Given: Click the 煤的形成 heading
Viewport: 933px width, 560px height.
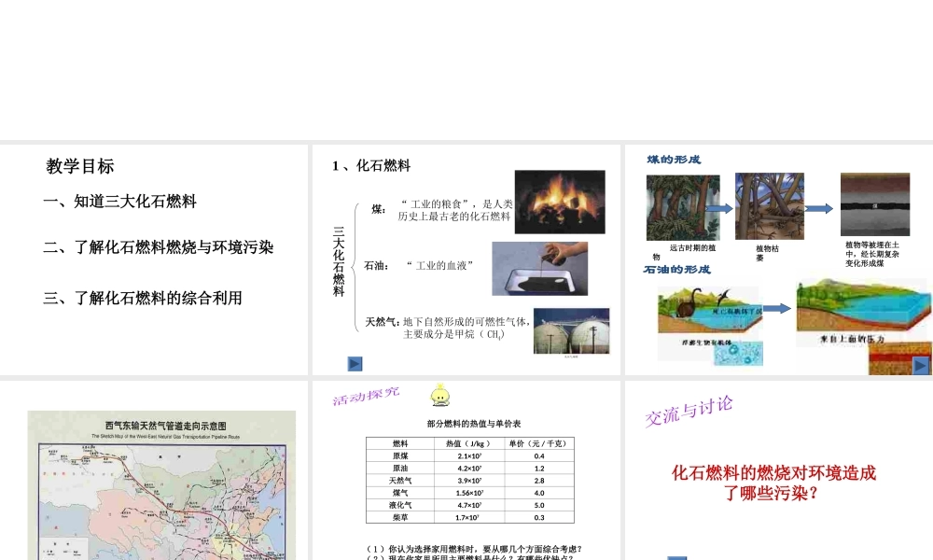Looking at the screenshot, I should pos(675,160).
